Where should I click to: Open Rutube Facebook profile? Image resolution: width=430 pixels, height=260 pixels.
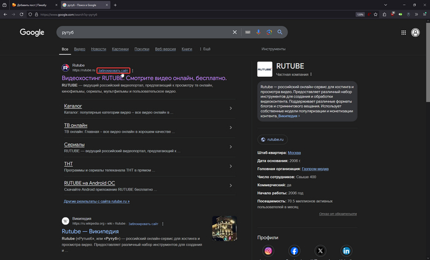point(294,251)
